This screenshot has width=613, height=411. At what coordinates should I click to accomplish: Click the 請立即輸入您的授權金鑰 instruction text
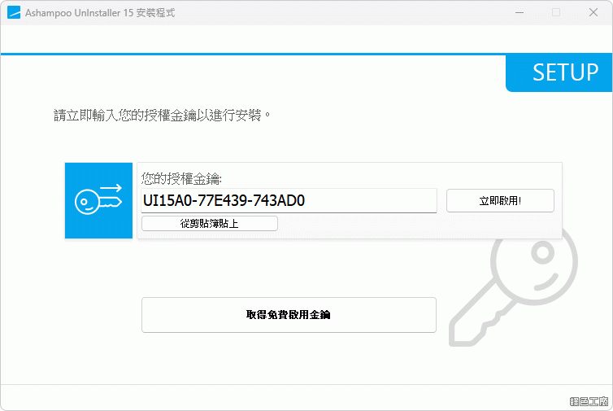[x=162, y=115]
